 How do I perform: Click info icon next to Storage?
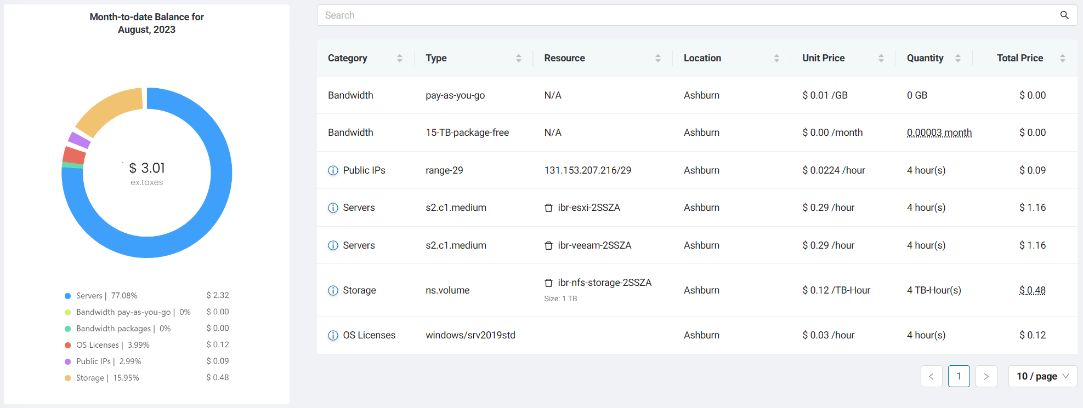[x=333, y=290]
